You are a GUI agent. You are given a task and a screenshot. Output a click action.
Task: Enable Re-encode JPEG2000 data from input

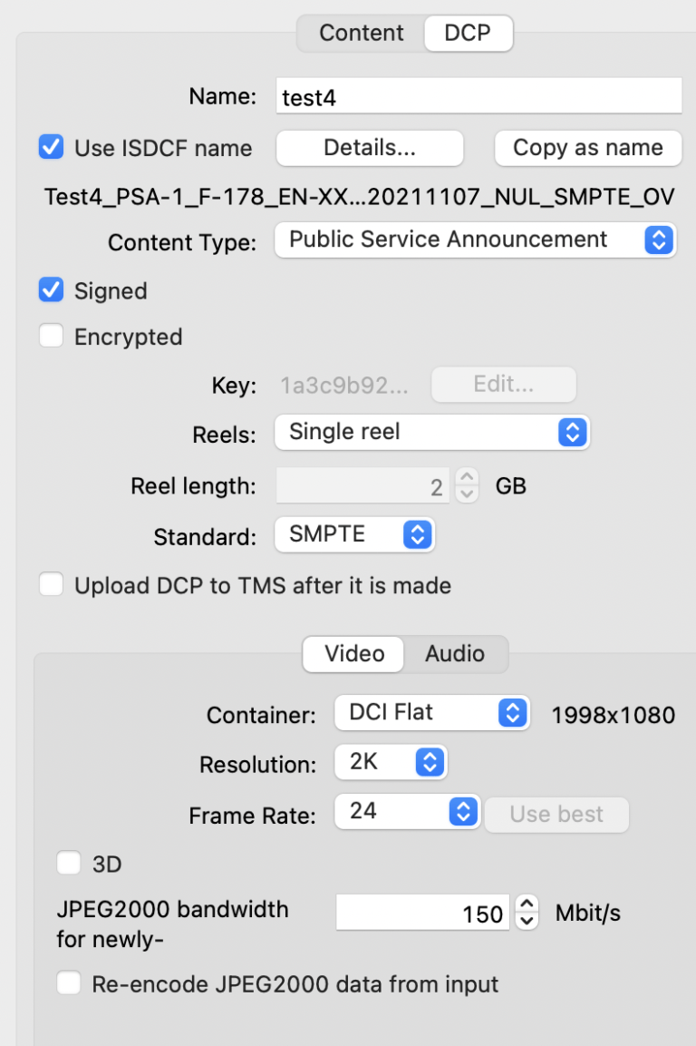pyautogui.click(x=69, y=983)
